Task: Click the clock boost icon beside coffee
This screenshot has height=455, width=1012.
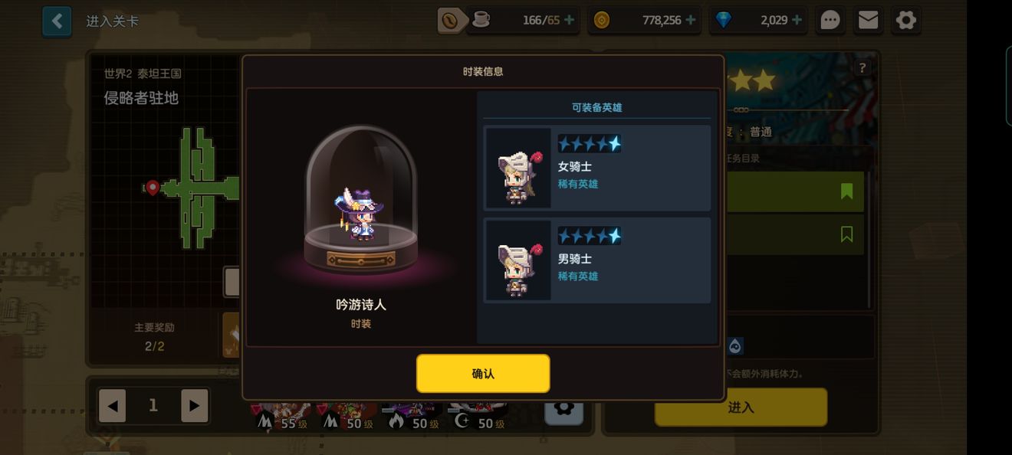Action: coord(451,21)
